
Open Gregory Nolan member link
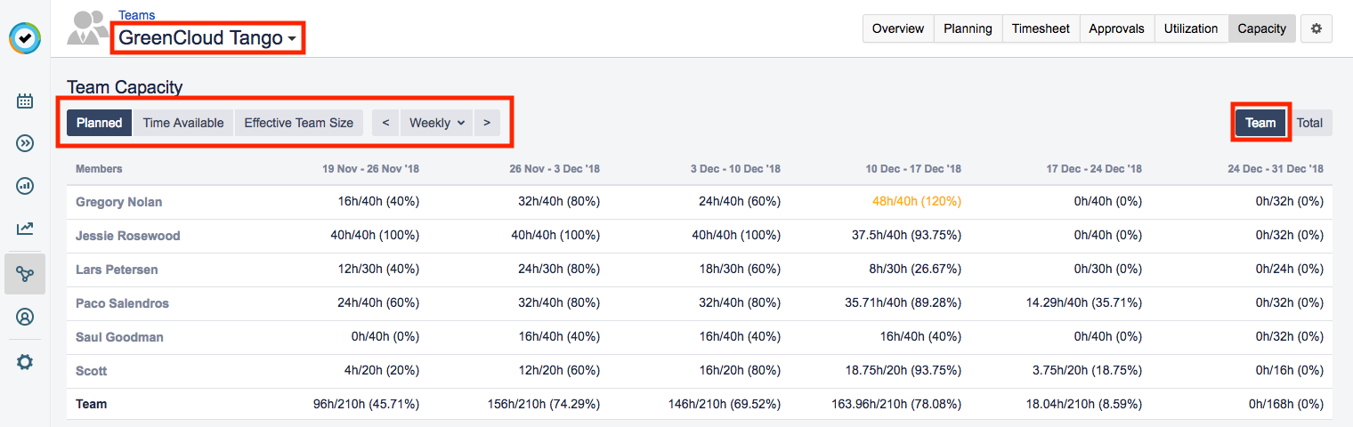(x=119, y=202)
